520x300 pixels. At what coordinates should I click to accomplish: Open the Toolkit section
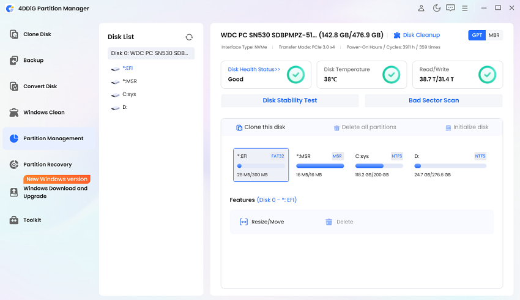coord(32,220)
